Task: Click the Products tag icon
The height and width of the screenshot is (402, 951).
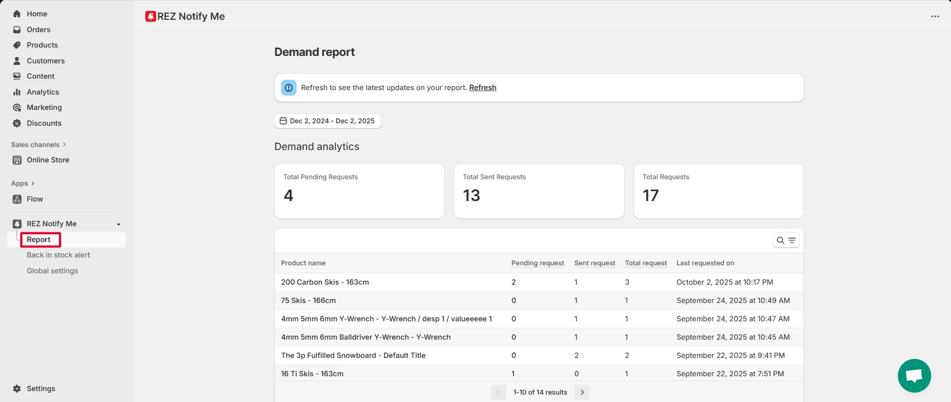Action: 17,45
